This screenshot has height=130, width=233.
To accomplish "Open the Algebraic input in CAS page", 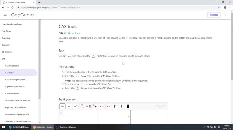I will tap(15, 86).
